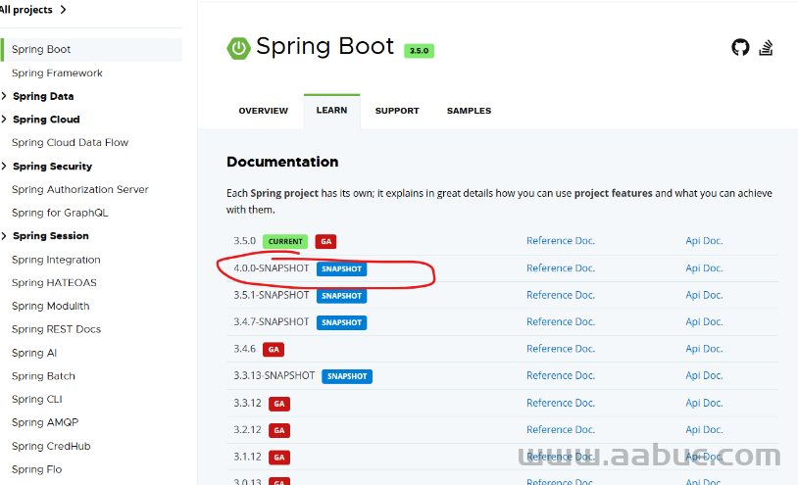Image resolution: width=798 pixels, height=485 pixels.
Task: Open Reference Doc. for 3.5.1-SNAPSHOT
Action: tap(561, 295)
